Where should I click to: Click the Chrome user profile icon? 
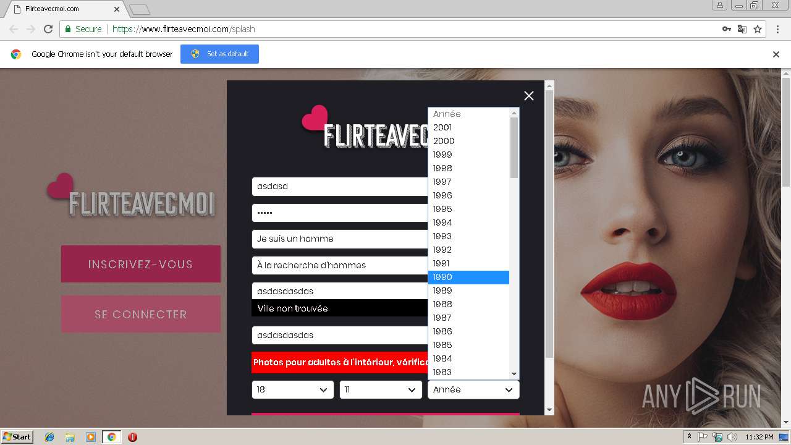click(719, 5)
